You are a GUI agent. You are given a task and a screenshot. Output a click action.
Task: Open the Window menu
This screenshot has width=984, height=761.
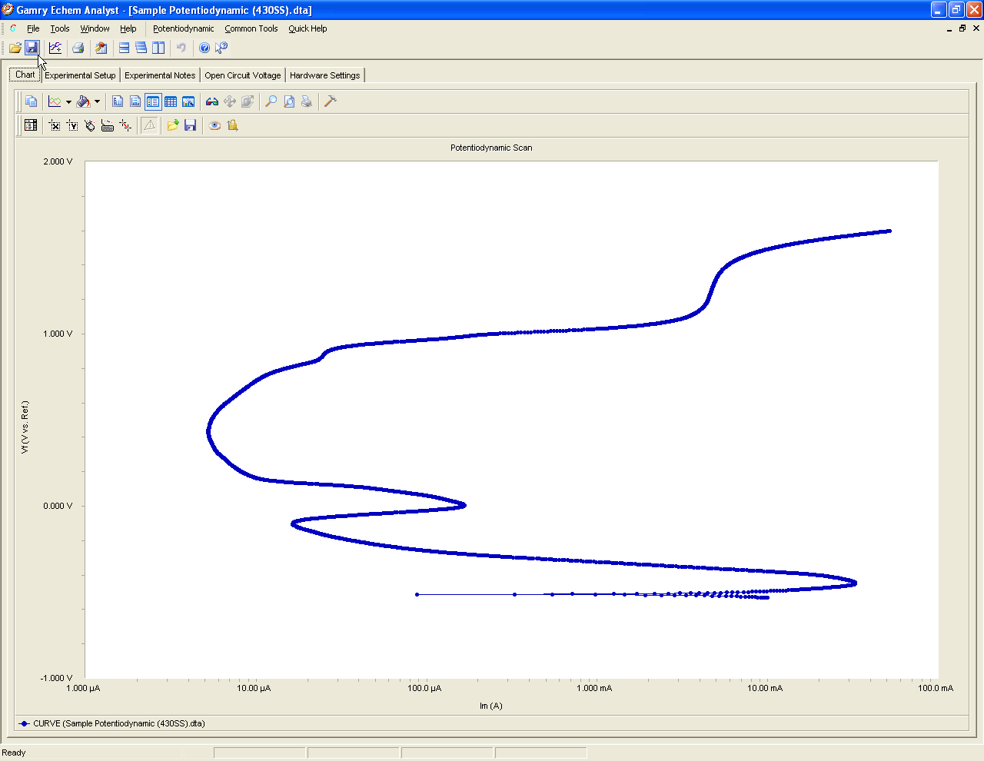95,28
